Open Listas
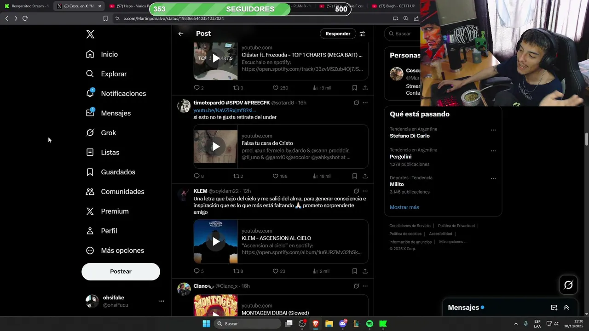The image size is (589, 331). [102, 152]
